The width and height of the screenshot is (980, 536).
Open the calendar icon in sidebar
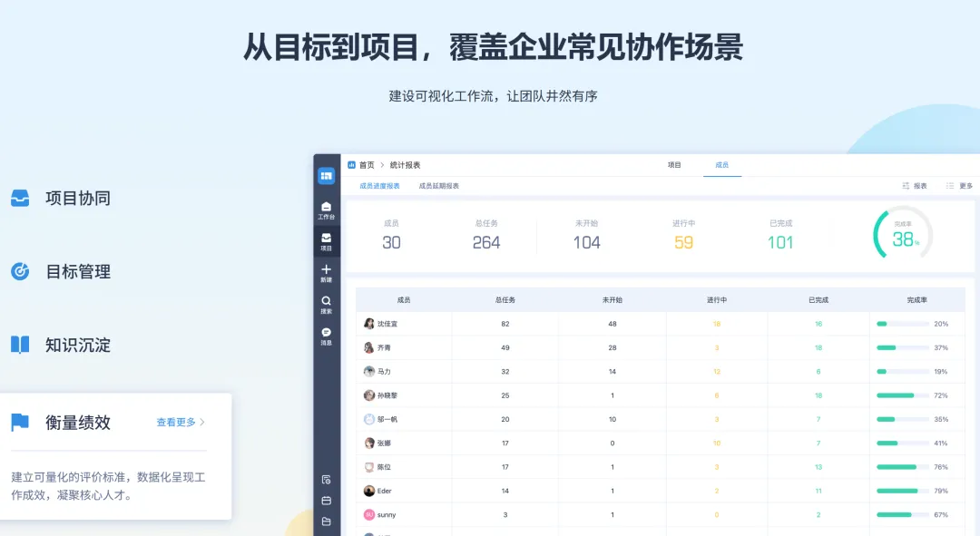click(327, 501)
